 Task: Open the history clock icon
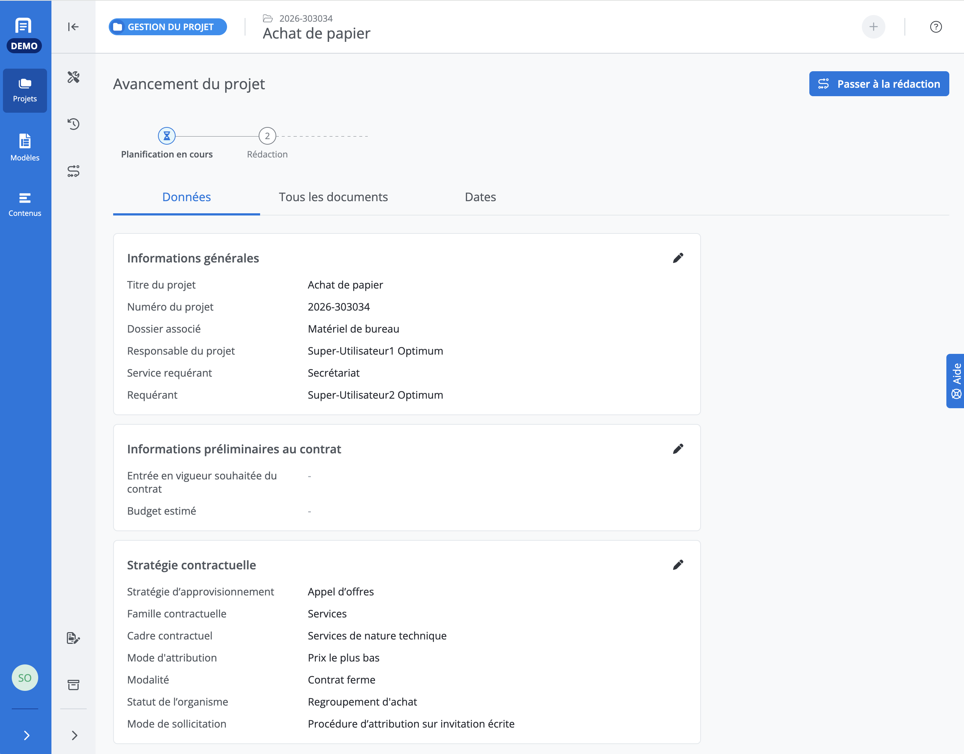click(x=73, y=124)
